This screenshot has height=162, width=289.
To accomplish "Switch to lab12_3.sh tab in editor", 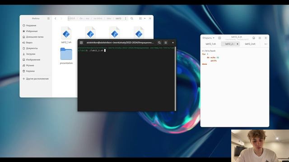I will pos(250,44).
